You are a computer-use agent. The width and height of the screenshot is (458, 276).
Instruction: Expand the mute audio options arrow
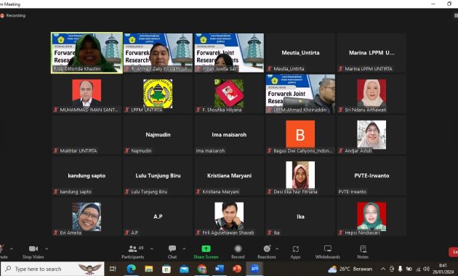(12, 249)
